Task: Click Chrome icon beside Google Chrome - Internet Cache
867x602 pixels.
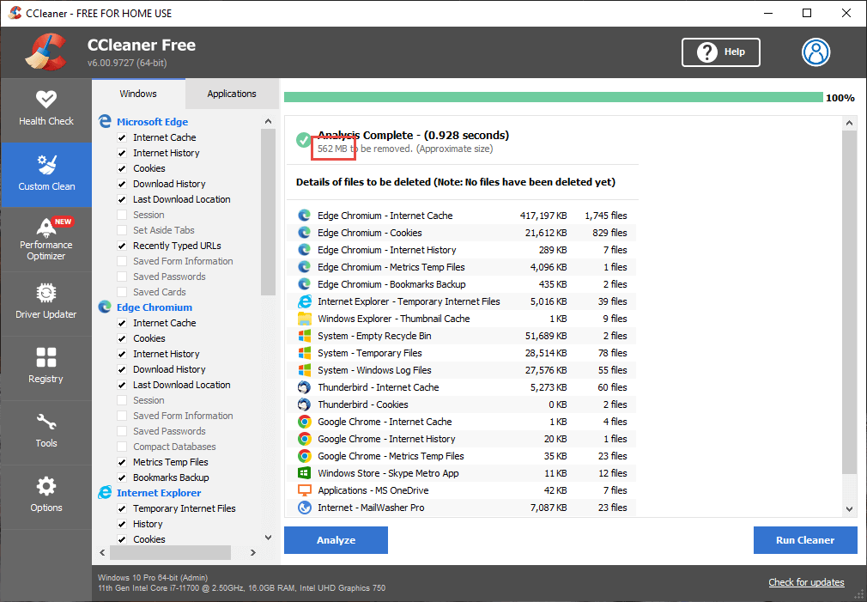Action: tap(304, 422)
